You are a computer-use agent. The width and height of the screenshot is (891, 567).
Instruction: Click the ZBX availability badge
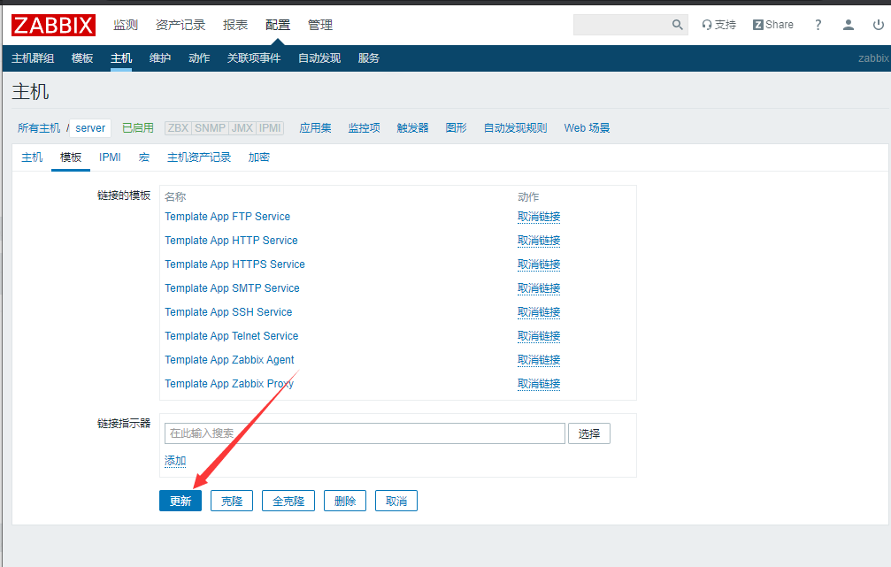pos(178,128)
